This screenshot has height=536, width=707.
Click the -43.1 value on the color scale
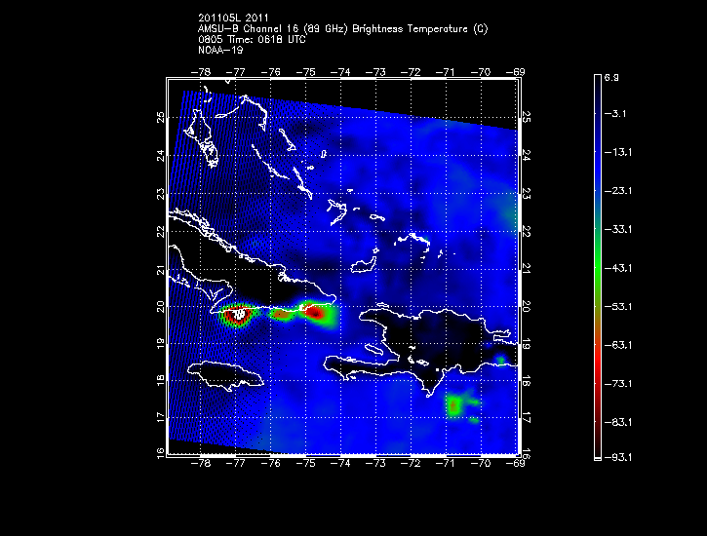617,268
